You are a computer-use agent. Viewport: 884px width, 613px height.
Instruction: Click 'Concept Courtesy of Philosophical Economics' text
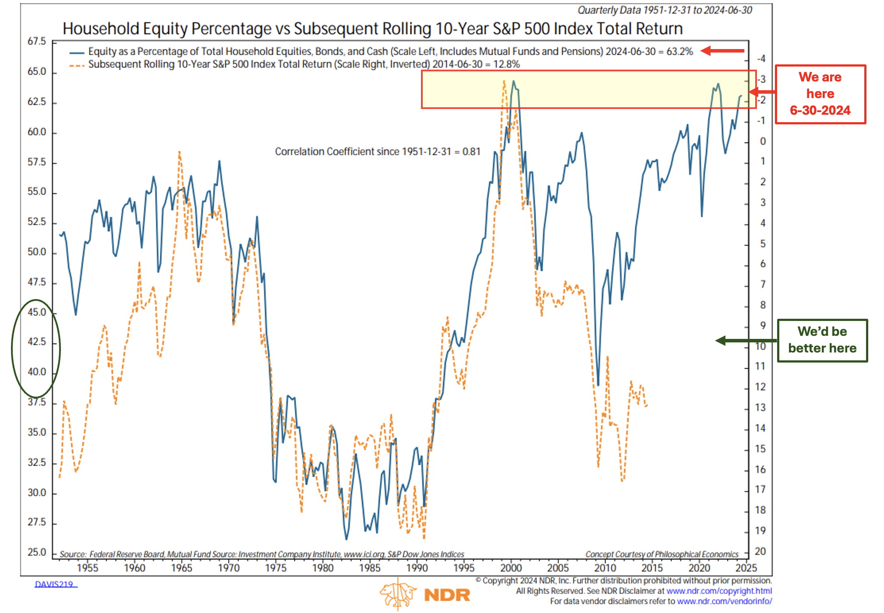tap(662, 554)
